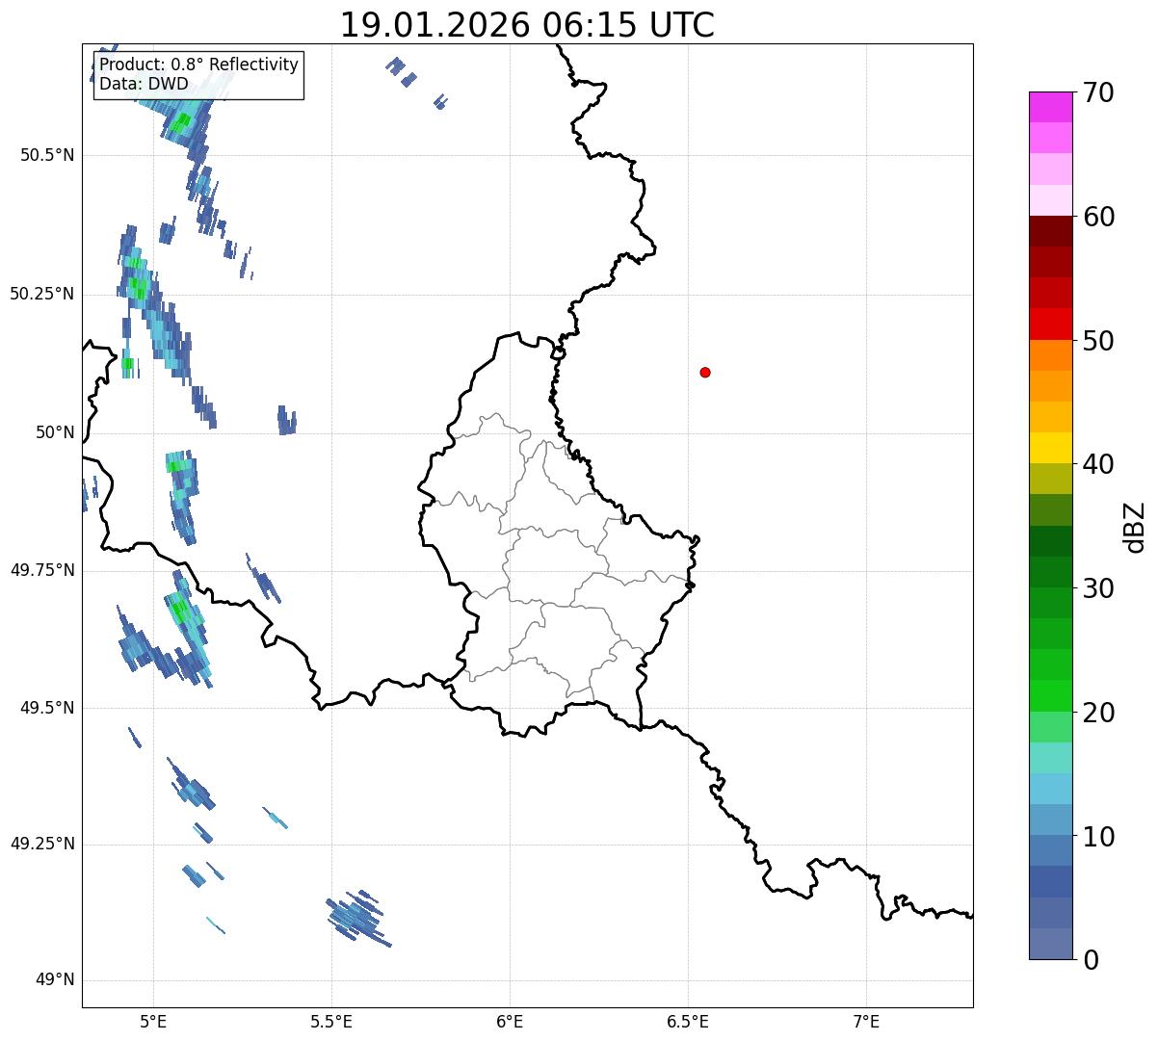The height and width of the screenshot is (1041, 1158).
Task: Click the 6.5°E longitude label
Action: (688, 1021)
